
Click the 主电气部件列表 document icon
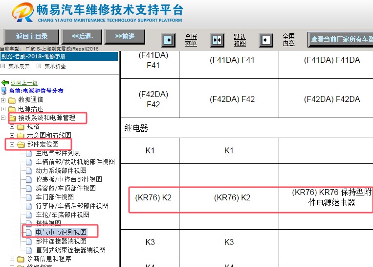click(28, 153)
